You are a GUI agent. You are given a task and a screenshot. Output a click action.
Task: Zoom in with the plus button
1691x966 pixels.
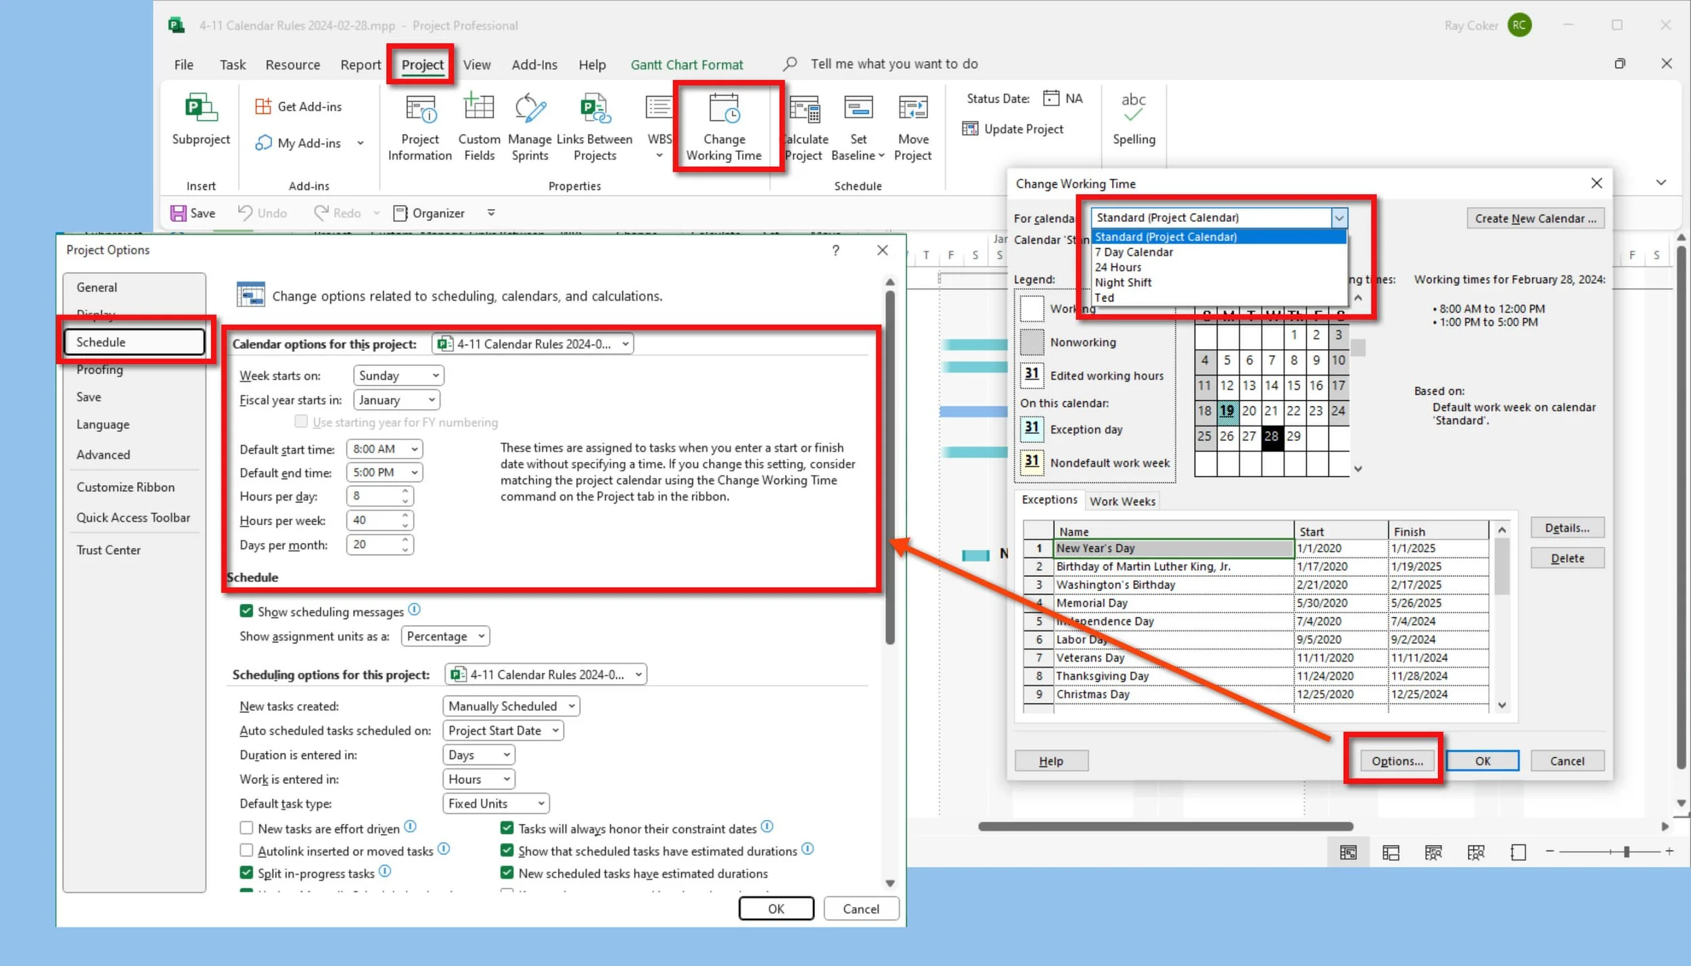click(x=1669, y=852)
